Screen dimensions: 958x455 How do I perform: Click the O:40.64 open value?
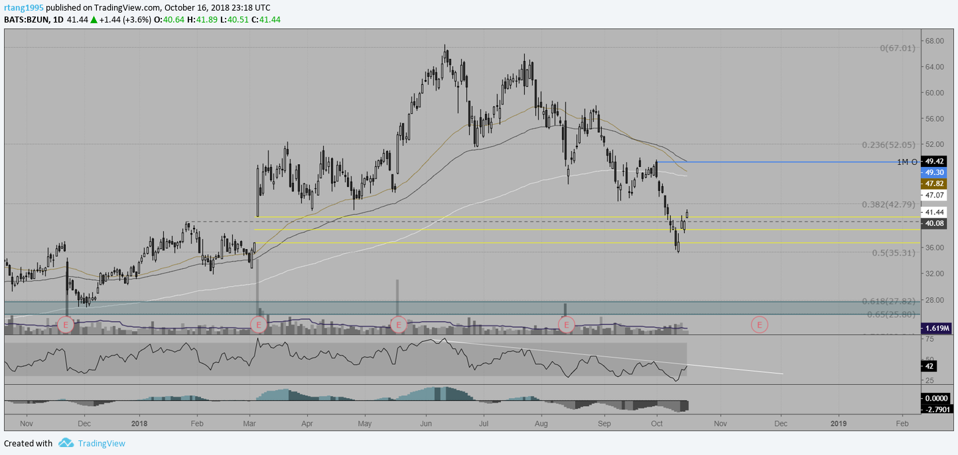[x=168, y=20]
